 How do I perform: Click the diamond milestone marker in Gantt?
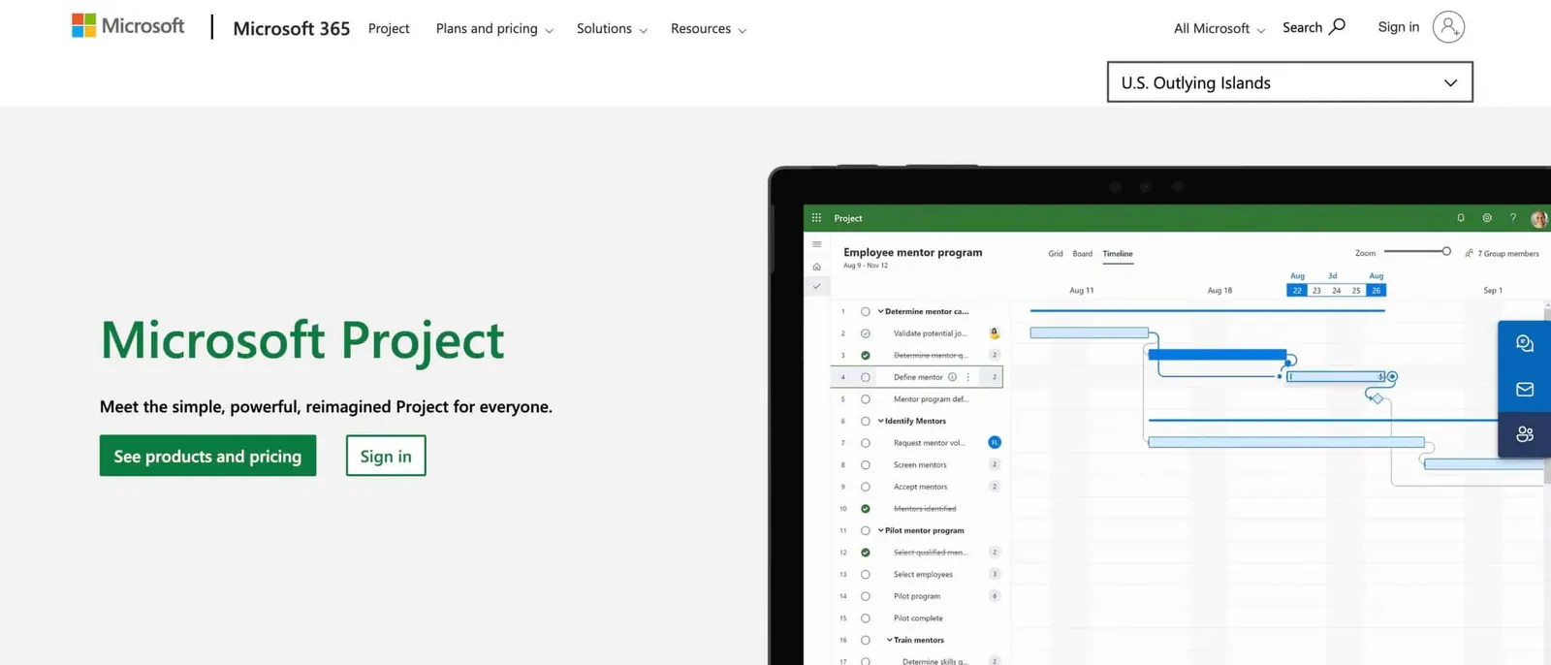pyautogui.click(x=1377, y=398)
